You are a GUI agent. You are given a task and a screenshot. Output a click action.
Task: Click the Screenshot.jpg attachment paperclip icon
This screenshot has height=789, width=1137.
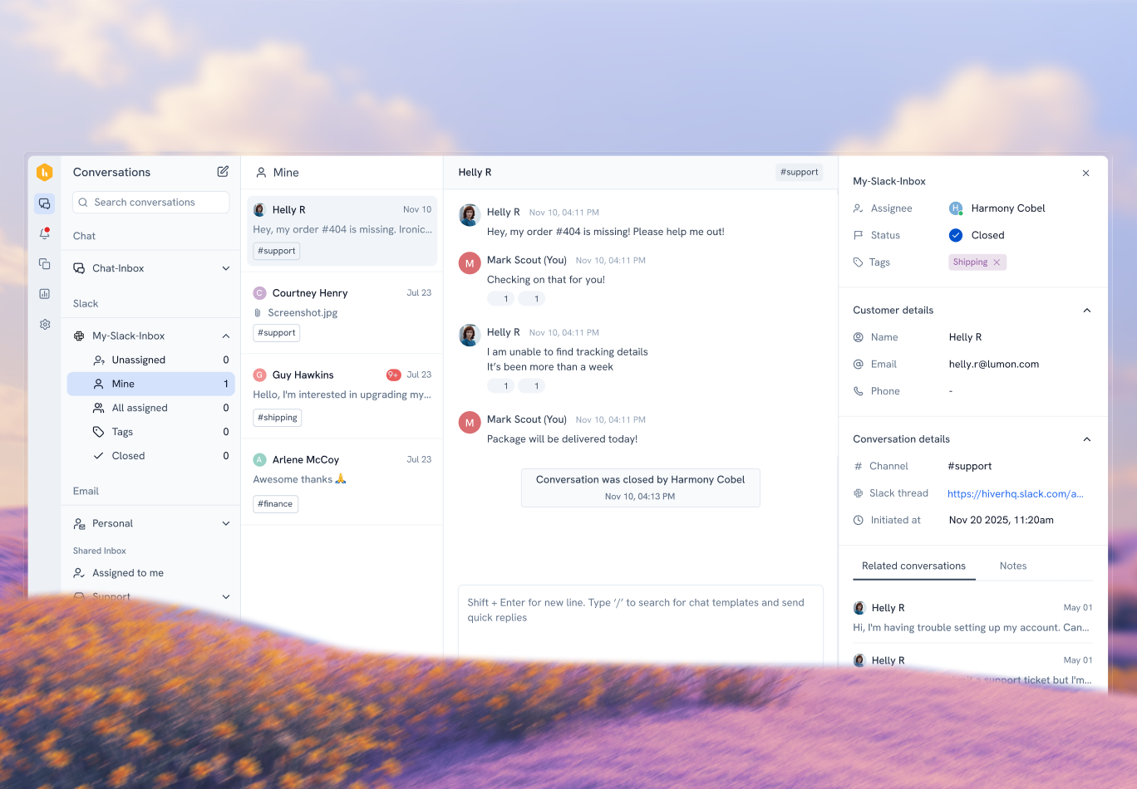(x=258, y=313)
